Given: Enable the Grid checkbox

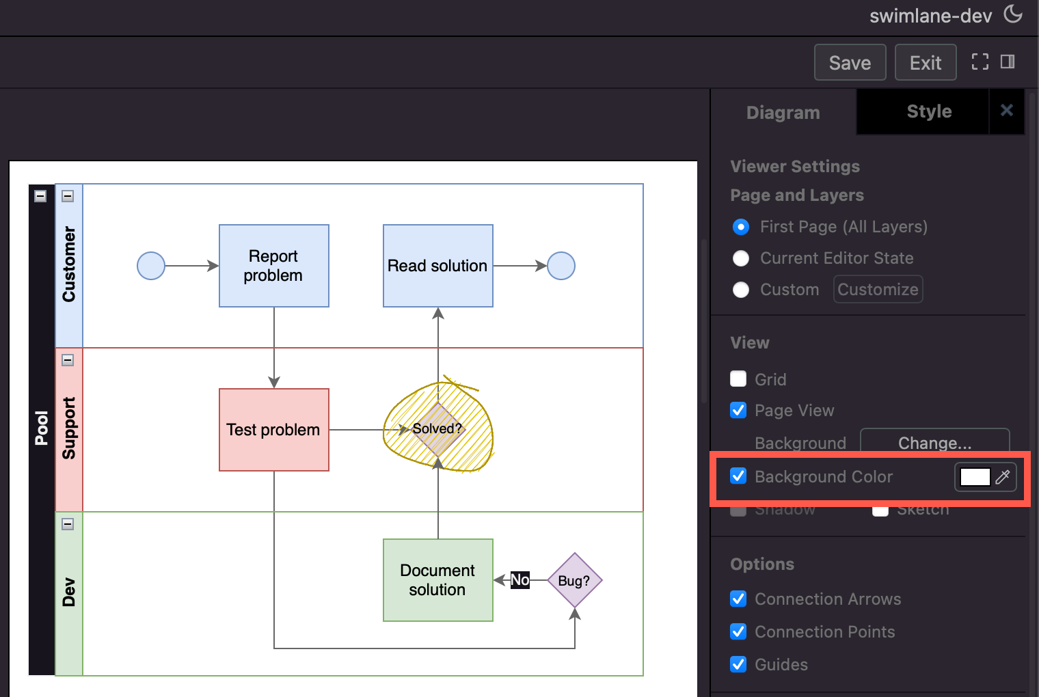Looking at the screenshot, I should tap(738, 379).
